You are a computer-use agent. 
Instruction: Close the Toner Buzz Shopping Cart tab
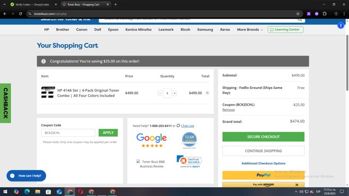[x=107, y=4]
